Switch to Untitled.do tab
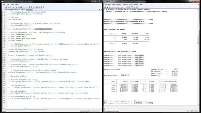 pos(29,10)
